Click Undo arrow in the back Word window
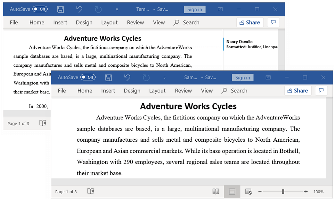Image resolution: width=335 pixels, height=200 pixels. pyautogui.click(x=79, y=9)
